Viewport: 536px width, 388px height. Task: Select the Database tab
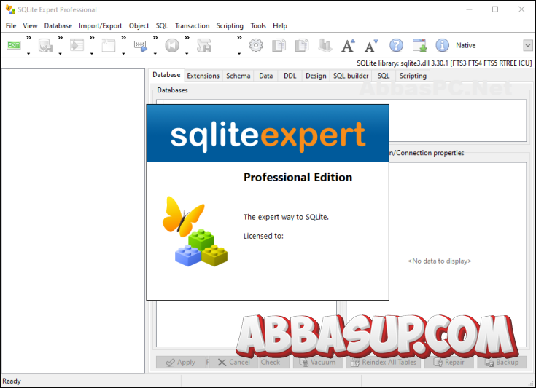coord(166,75)
